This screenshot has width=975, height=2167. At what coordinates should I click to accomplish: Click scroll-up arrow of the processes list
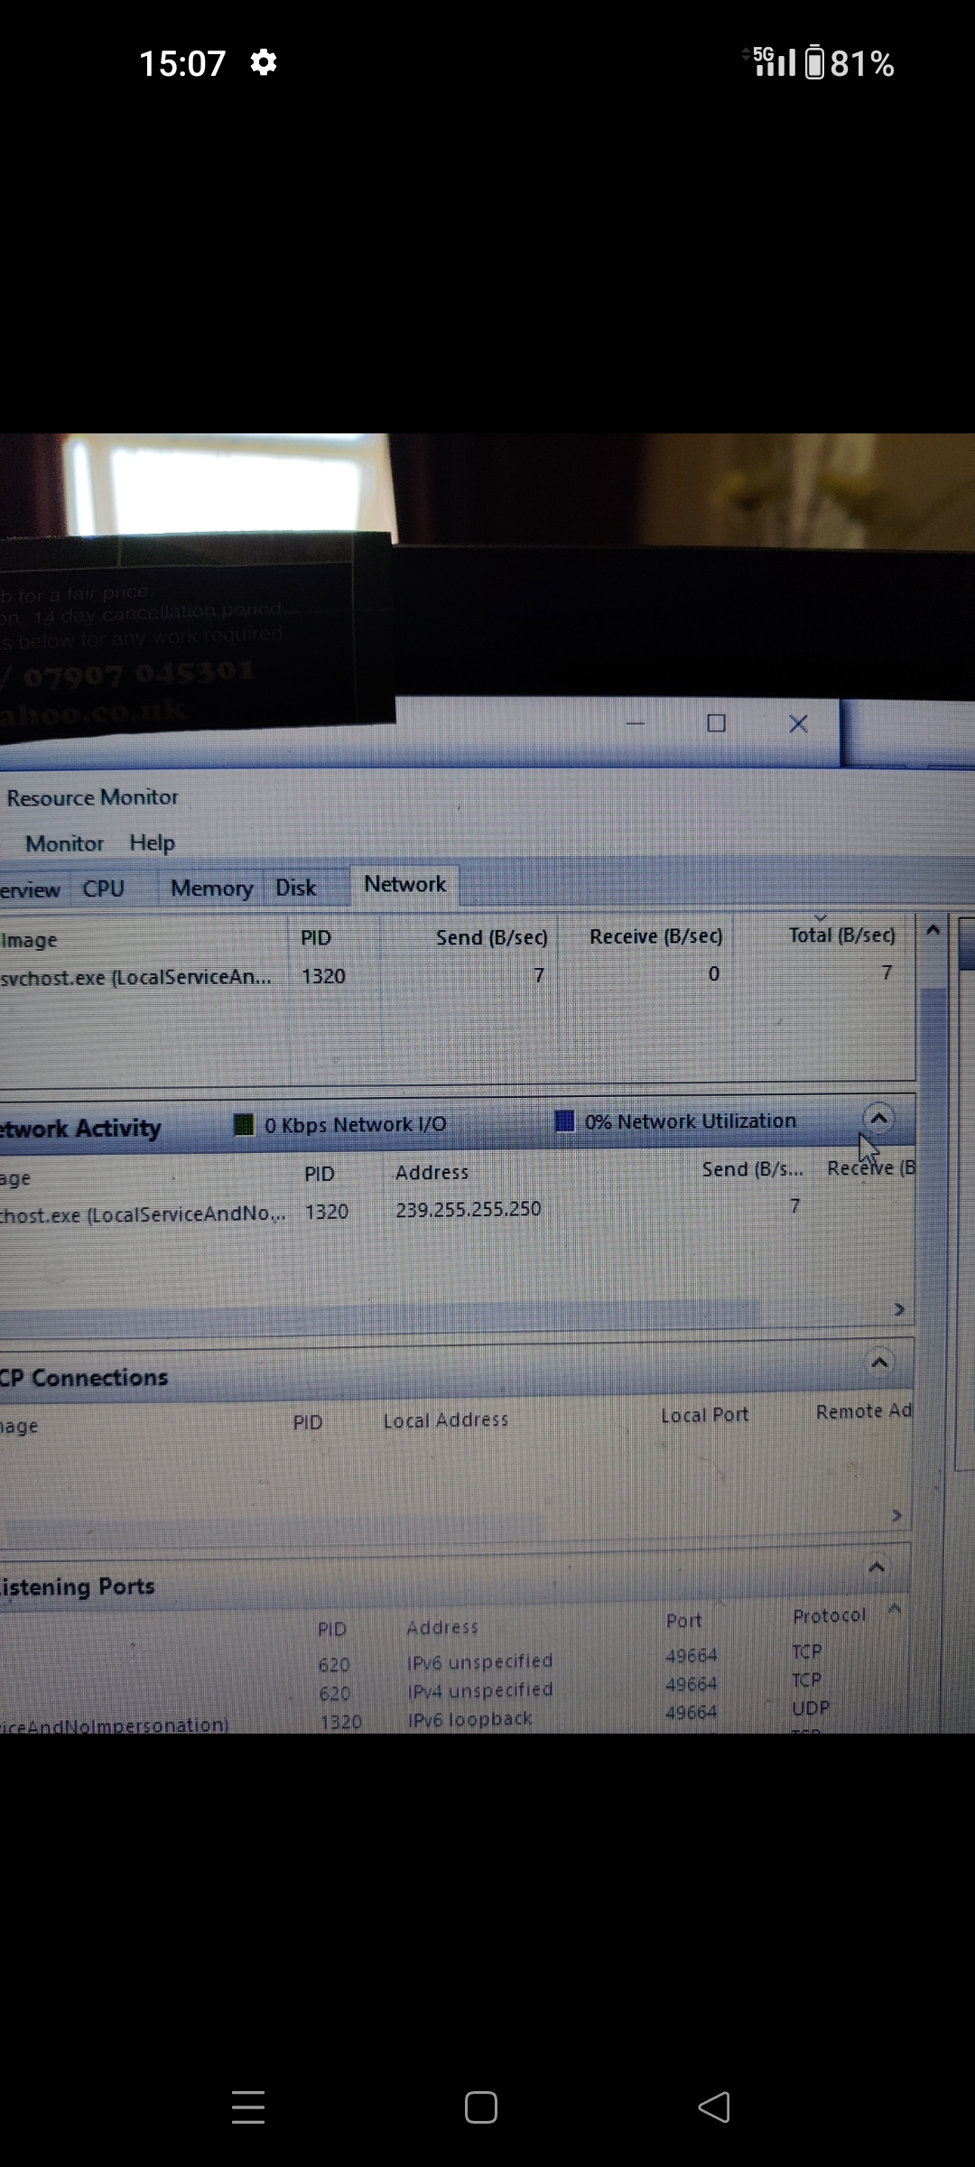tap(933, 929)
